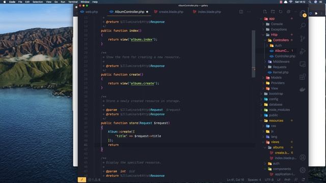This screenshot has width=326, height=183.
Task: Open the truncated create.b… file in albums folder
Action: 282,152
